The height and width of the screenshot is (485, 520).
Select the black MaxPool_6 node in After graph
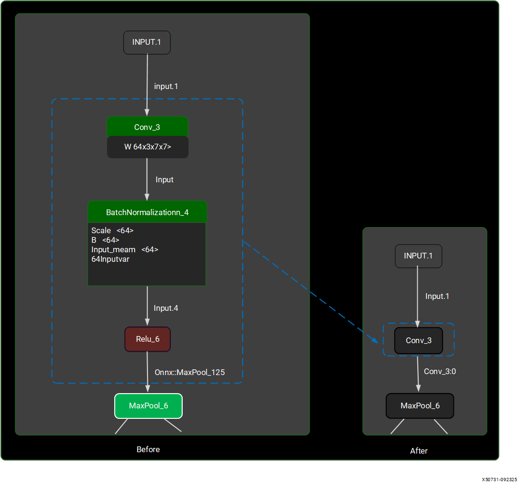coord(420,406)
